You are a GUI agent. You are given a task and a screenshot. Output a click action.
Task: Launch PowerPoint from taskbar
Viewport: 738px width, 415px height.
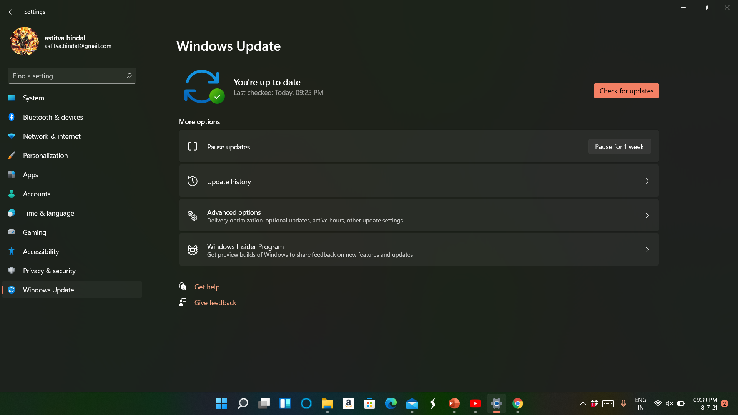[x=454, y=403]
